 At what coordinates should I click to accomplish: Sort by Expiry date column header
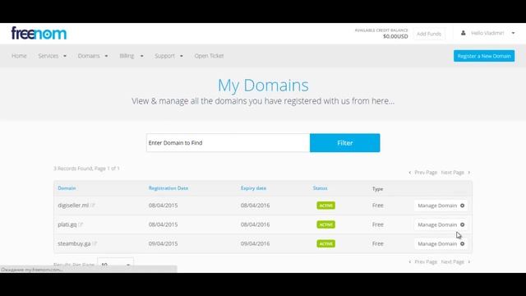(x=254, y=188)
